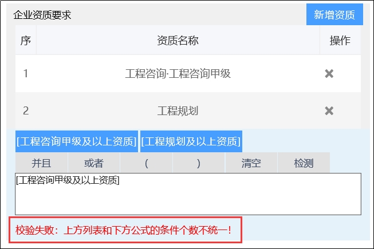374x249 pixels.
Task: Select the 工程规划 name cell
Action: click(x=178, y=110)
